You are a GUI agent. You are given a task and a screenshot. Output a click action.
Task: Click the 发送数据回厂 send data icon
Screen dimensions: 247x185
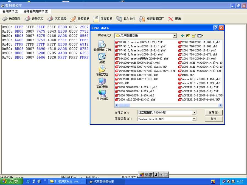[x=142, y=19]
